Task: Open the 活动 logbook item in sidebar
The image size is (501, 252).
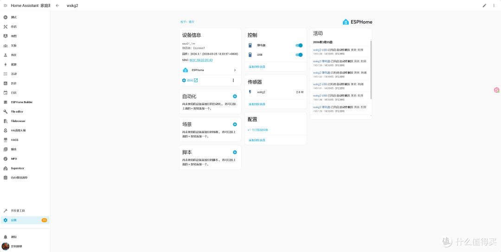Action: pyautogui.click(x=25, y=74)
